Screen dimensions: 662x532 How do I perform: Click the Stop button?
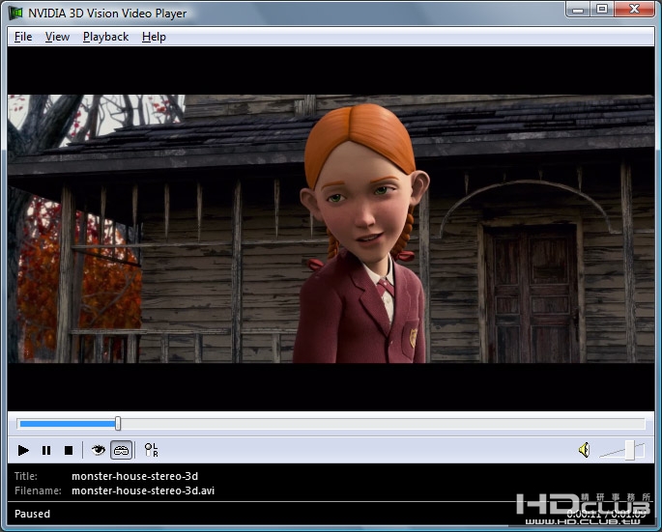pyautogui.click(x=69, y=450)
